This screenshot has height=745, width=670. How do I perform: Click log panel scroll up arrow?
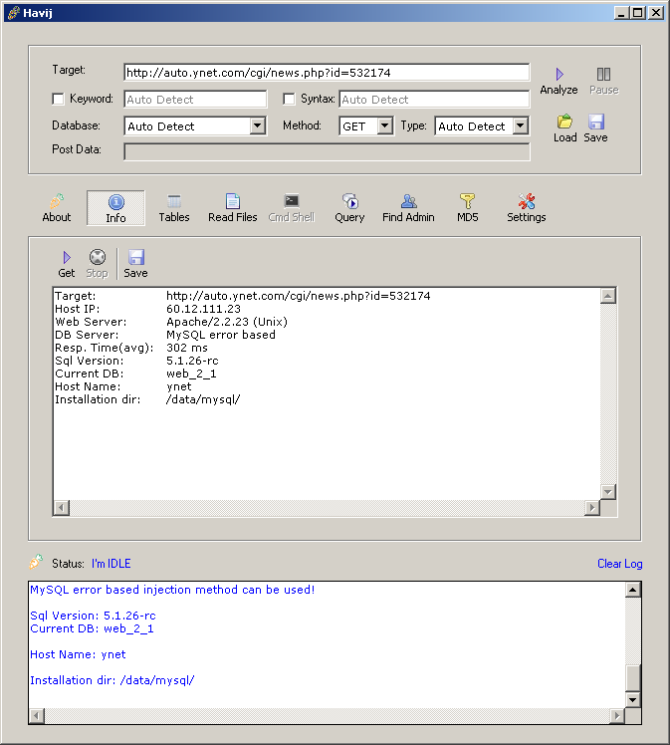(x=633, y=590)
